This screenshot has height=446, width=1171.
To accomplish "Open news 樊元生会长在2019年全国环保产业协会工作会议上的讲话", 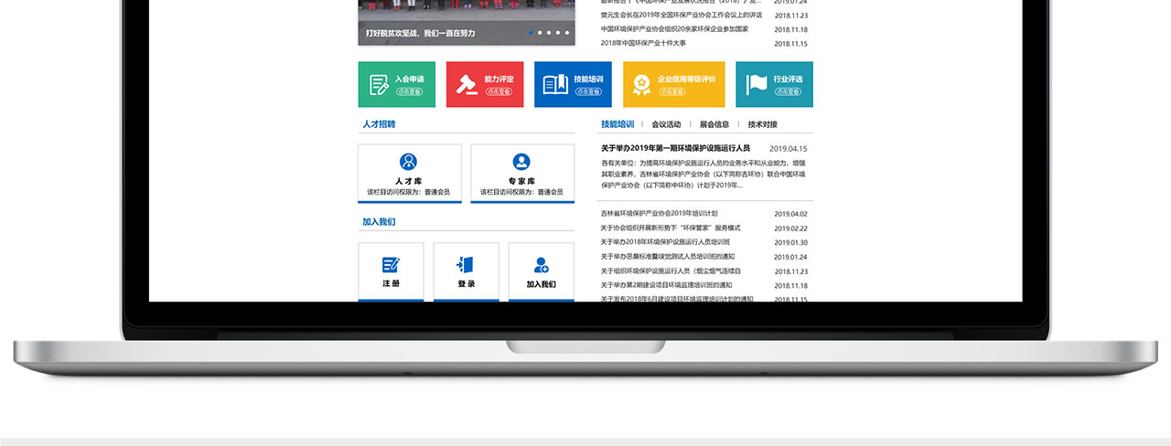I will (x=682, y=15).
